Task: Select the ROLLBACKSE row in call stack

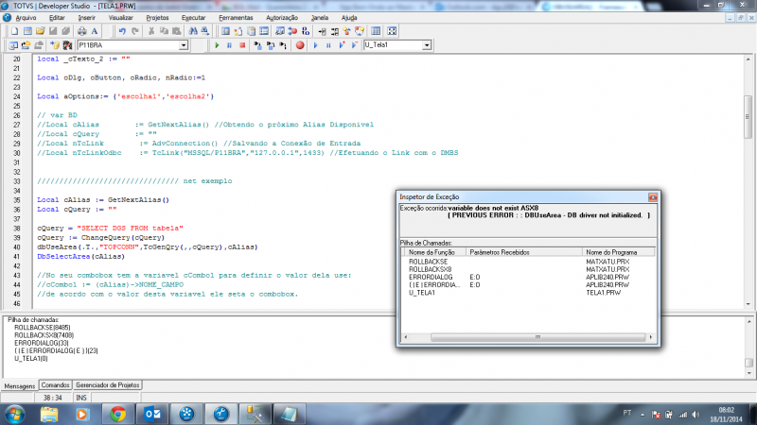Action: click(x=528, y=262)
